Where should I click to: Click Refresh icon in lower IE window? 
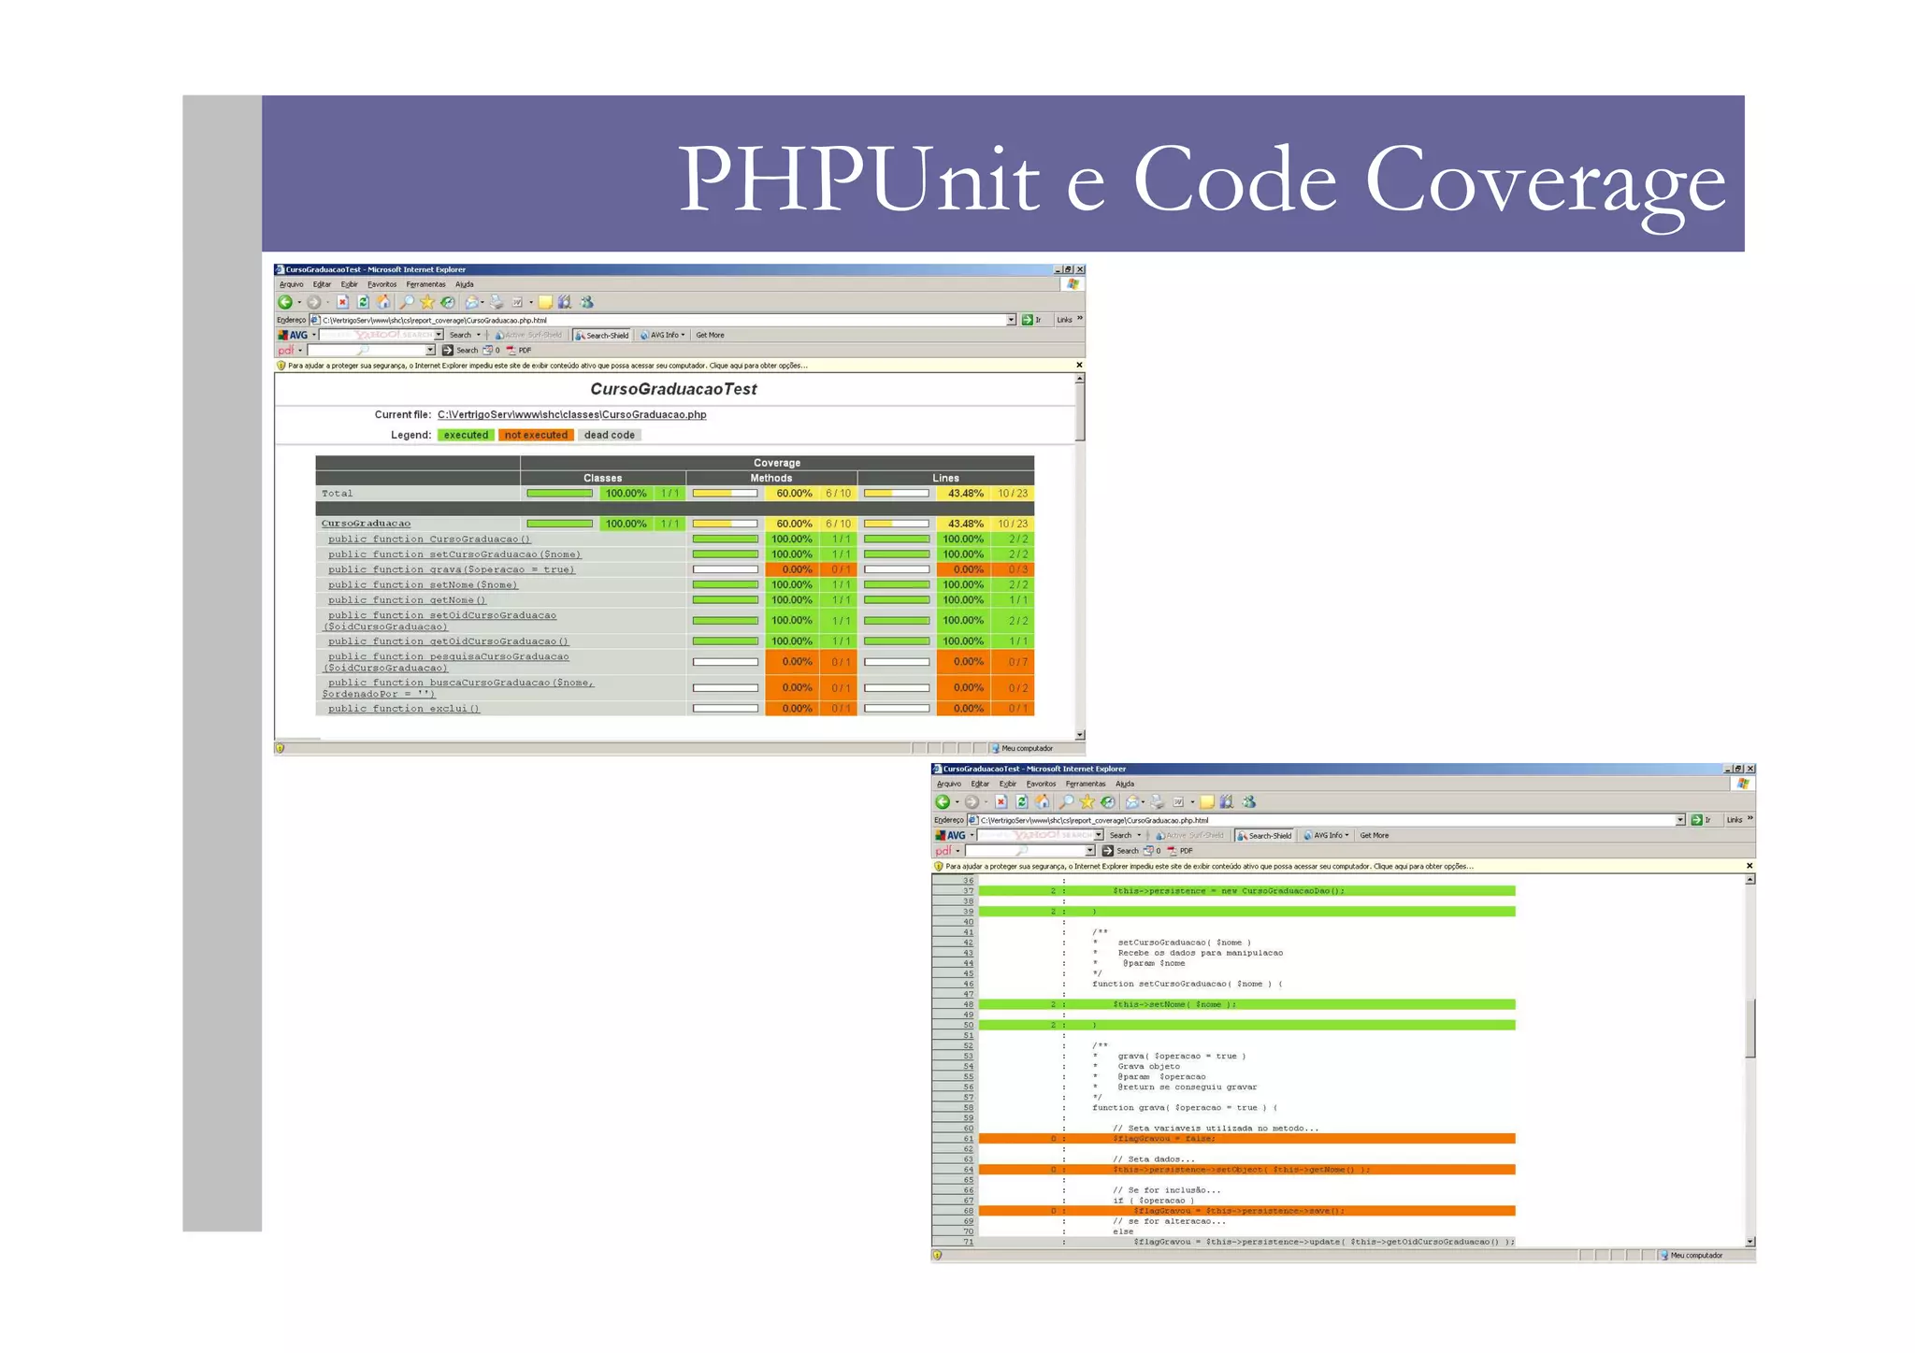pos(1022,802)
